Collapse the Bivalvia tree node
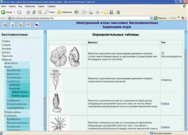 point(8,67)
